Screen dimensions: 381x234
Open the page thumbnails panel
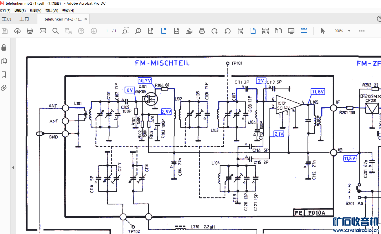click(x=4, y=61)
